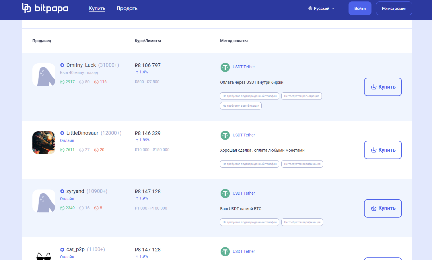432x260 pixels.
Task: Click negative face icon with 20 reviews
Action: pos(96,150)
